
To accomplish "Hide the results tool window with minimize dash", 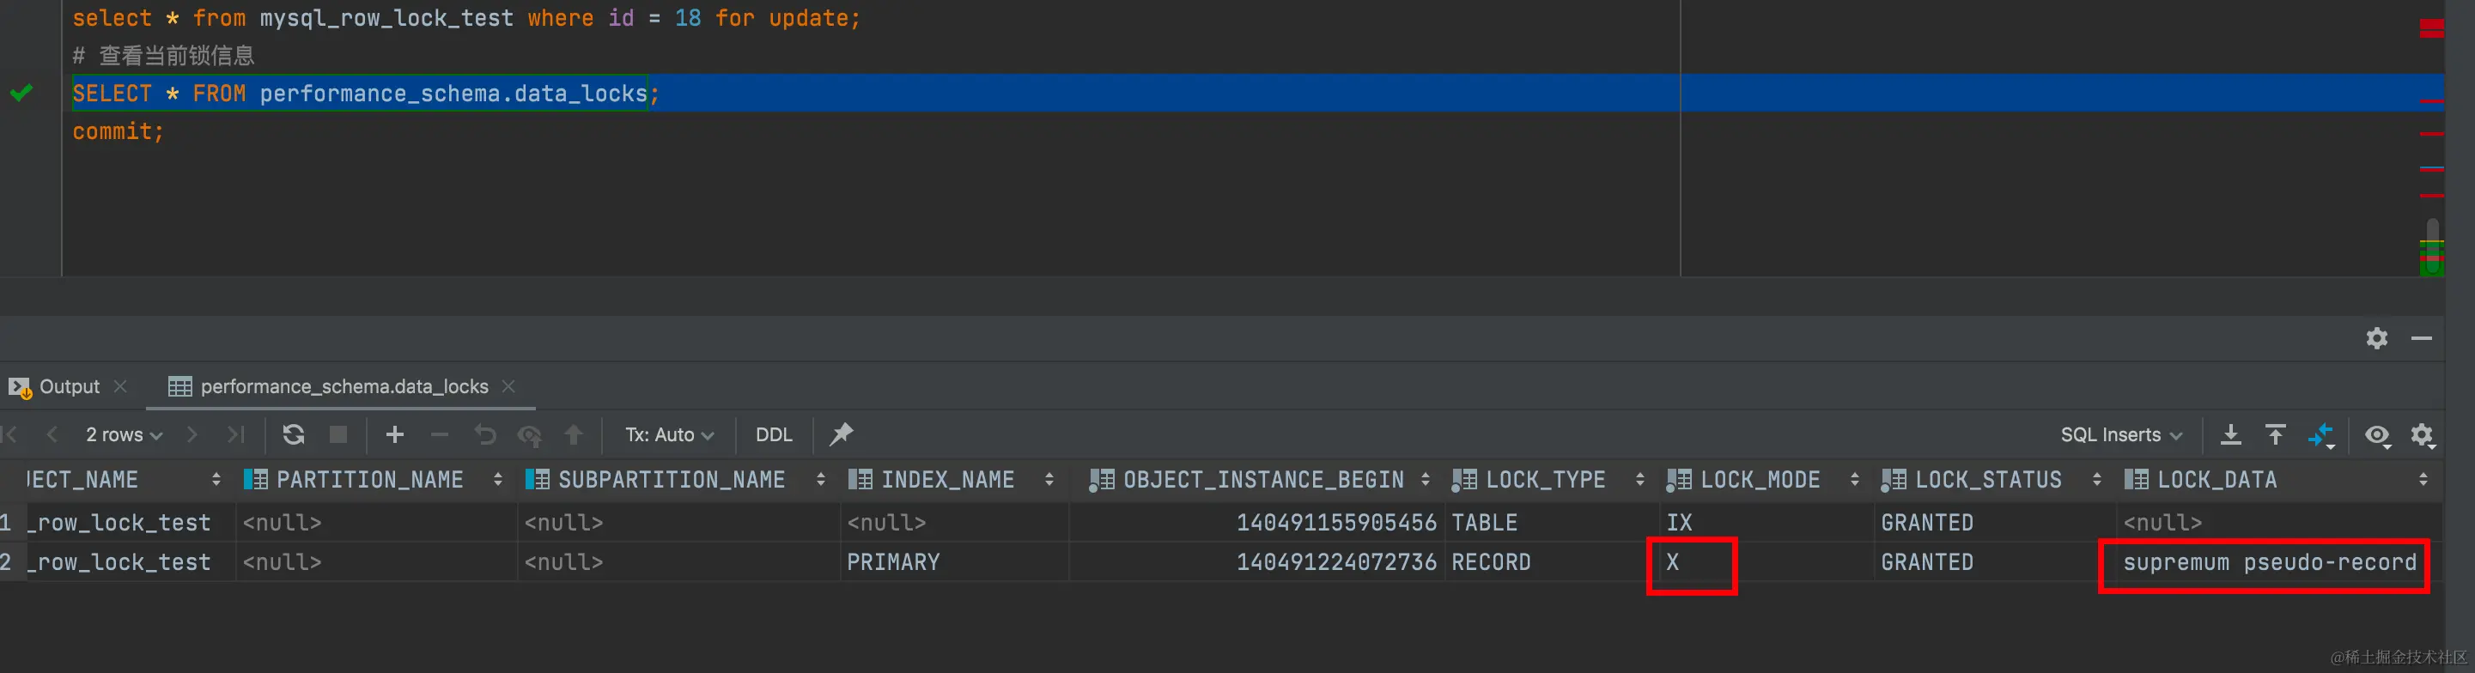I will [x=2421, y=338].
